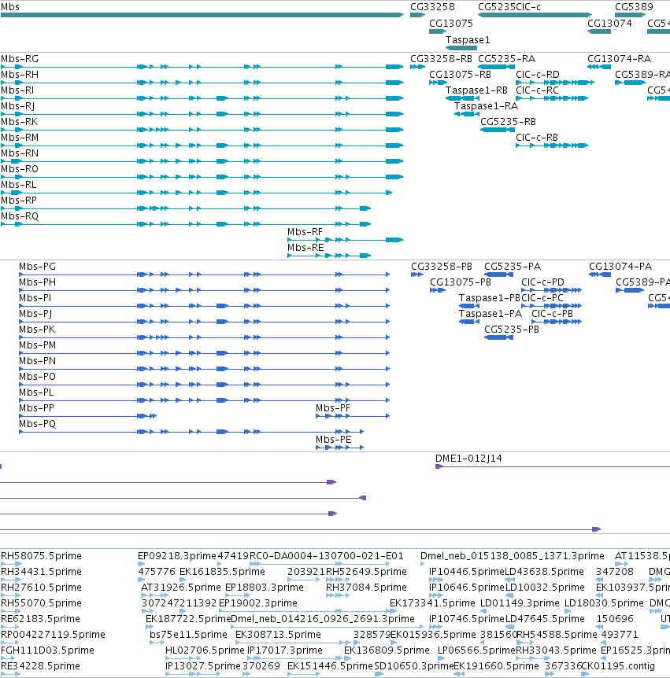This screenshot has width=670, height=678.
Task: Click the Taspase1 gene label
Action: coord(468,40)
